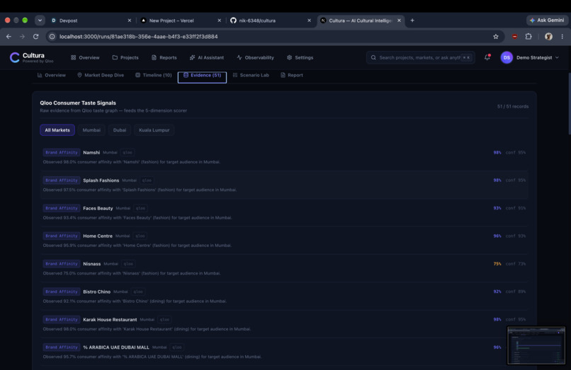This screenshot has height=370, width=571.
Task: Open the Chrome three-dot menu
Action: pyautogui.click(x=562, y=36)
